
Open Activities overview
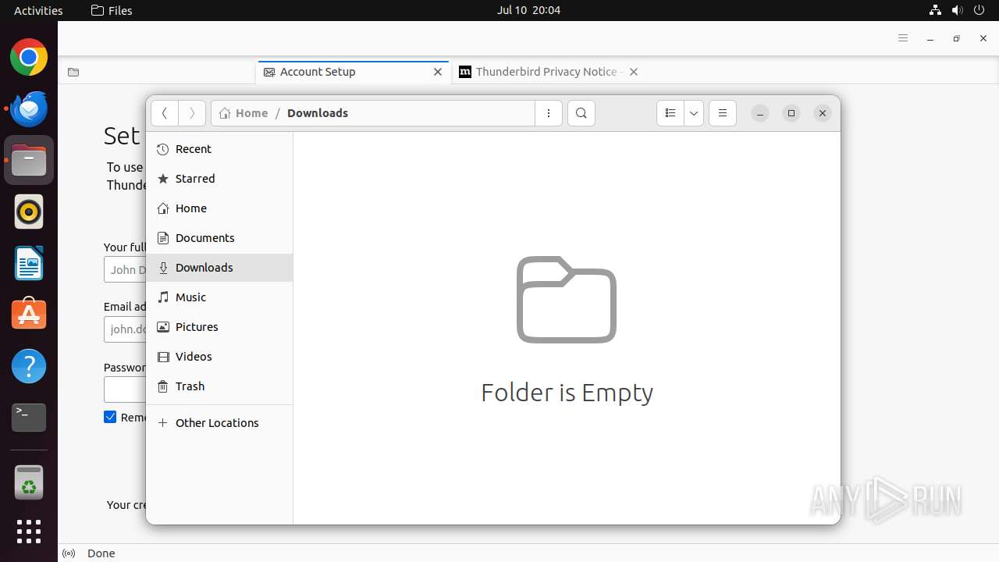click(38, 10)
